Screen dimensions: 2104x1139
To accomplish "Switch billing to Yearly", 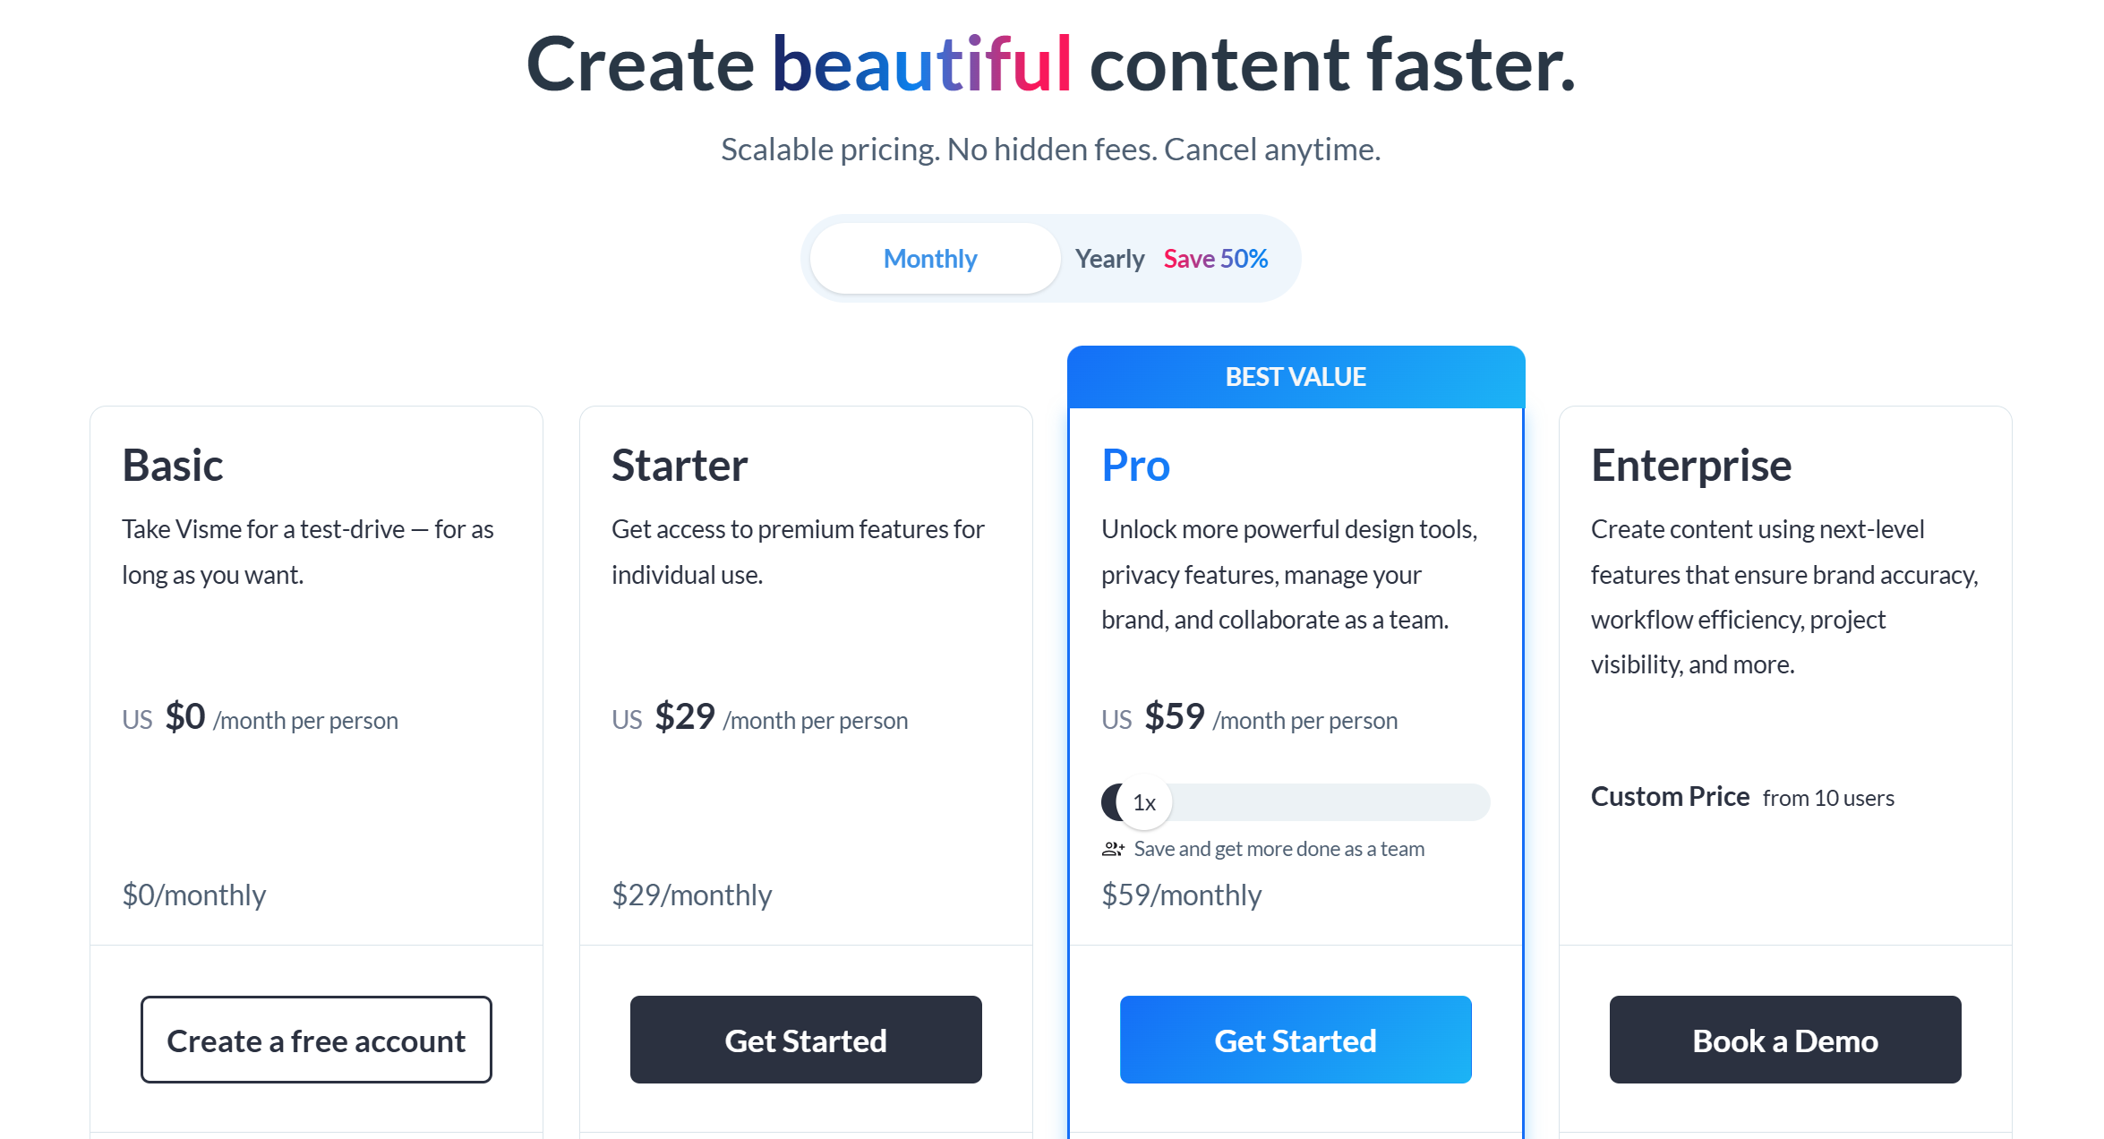I will click(x=1110, y=258).
